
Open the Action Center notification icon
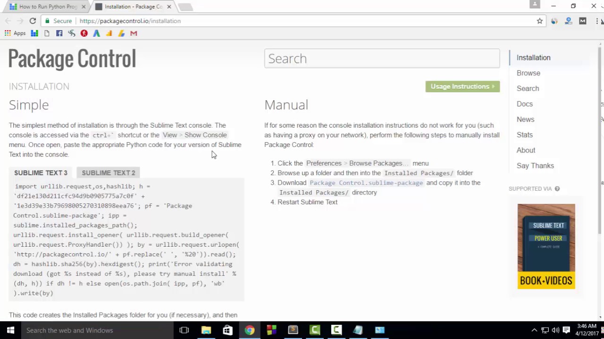click(x=566, y=330)
